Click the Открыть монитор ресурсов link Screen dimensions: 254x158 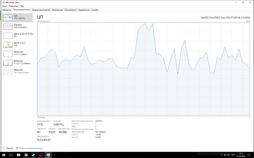coord(30,148)
